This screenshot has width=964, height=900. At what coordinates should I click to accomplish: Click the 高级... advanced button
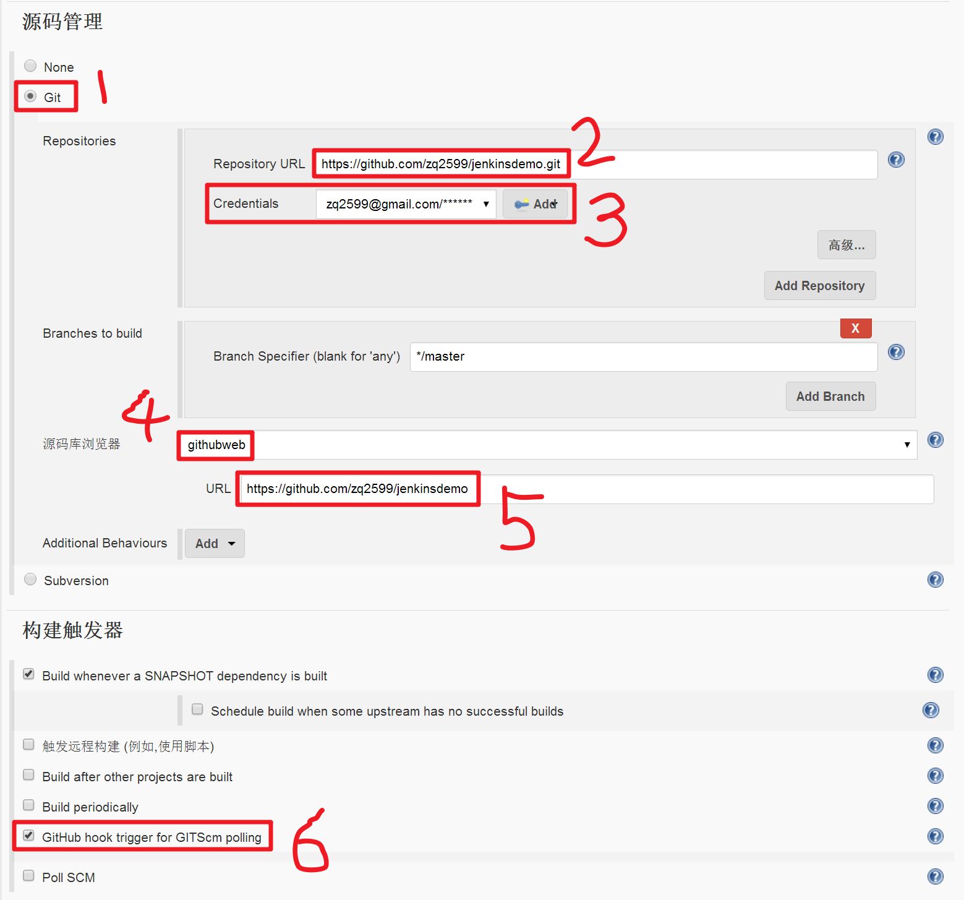[x=847, y=245]
